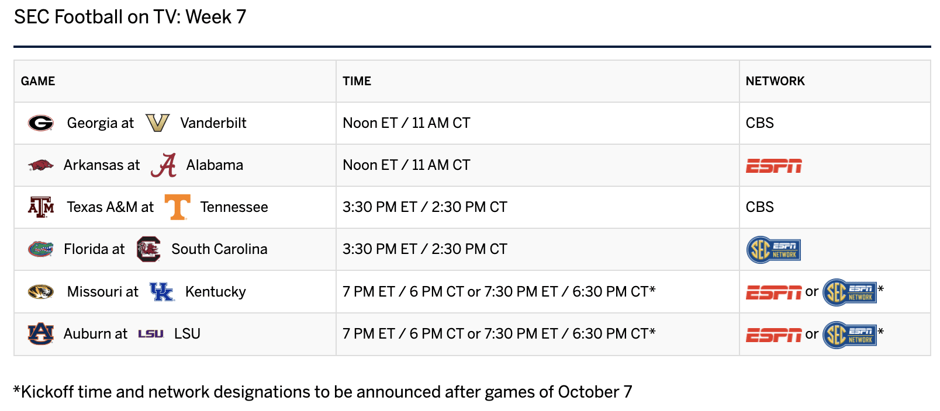Click the Tennessee team name
This screenshot has height=411, width=940.
(x=234, y=207)
